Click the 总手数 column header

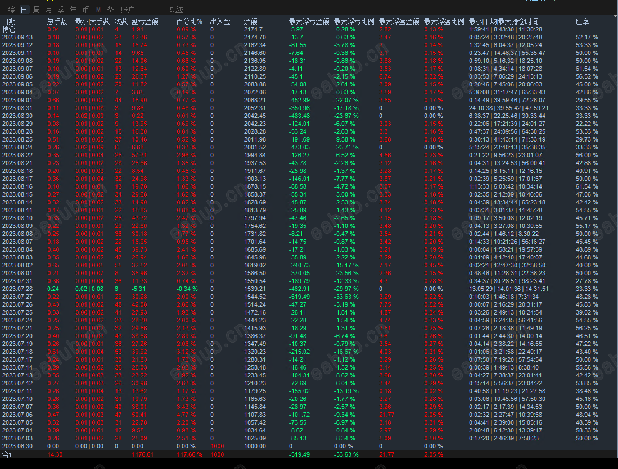[57, 22]
